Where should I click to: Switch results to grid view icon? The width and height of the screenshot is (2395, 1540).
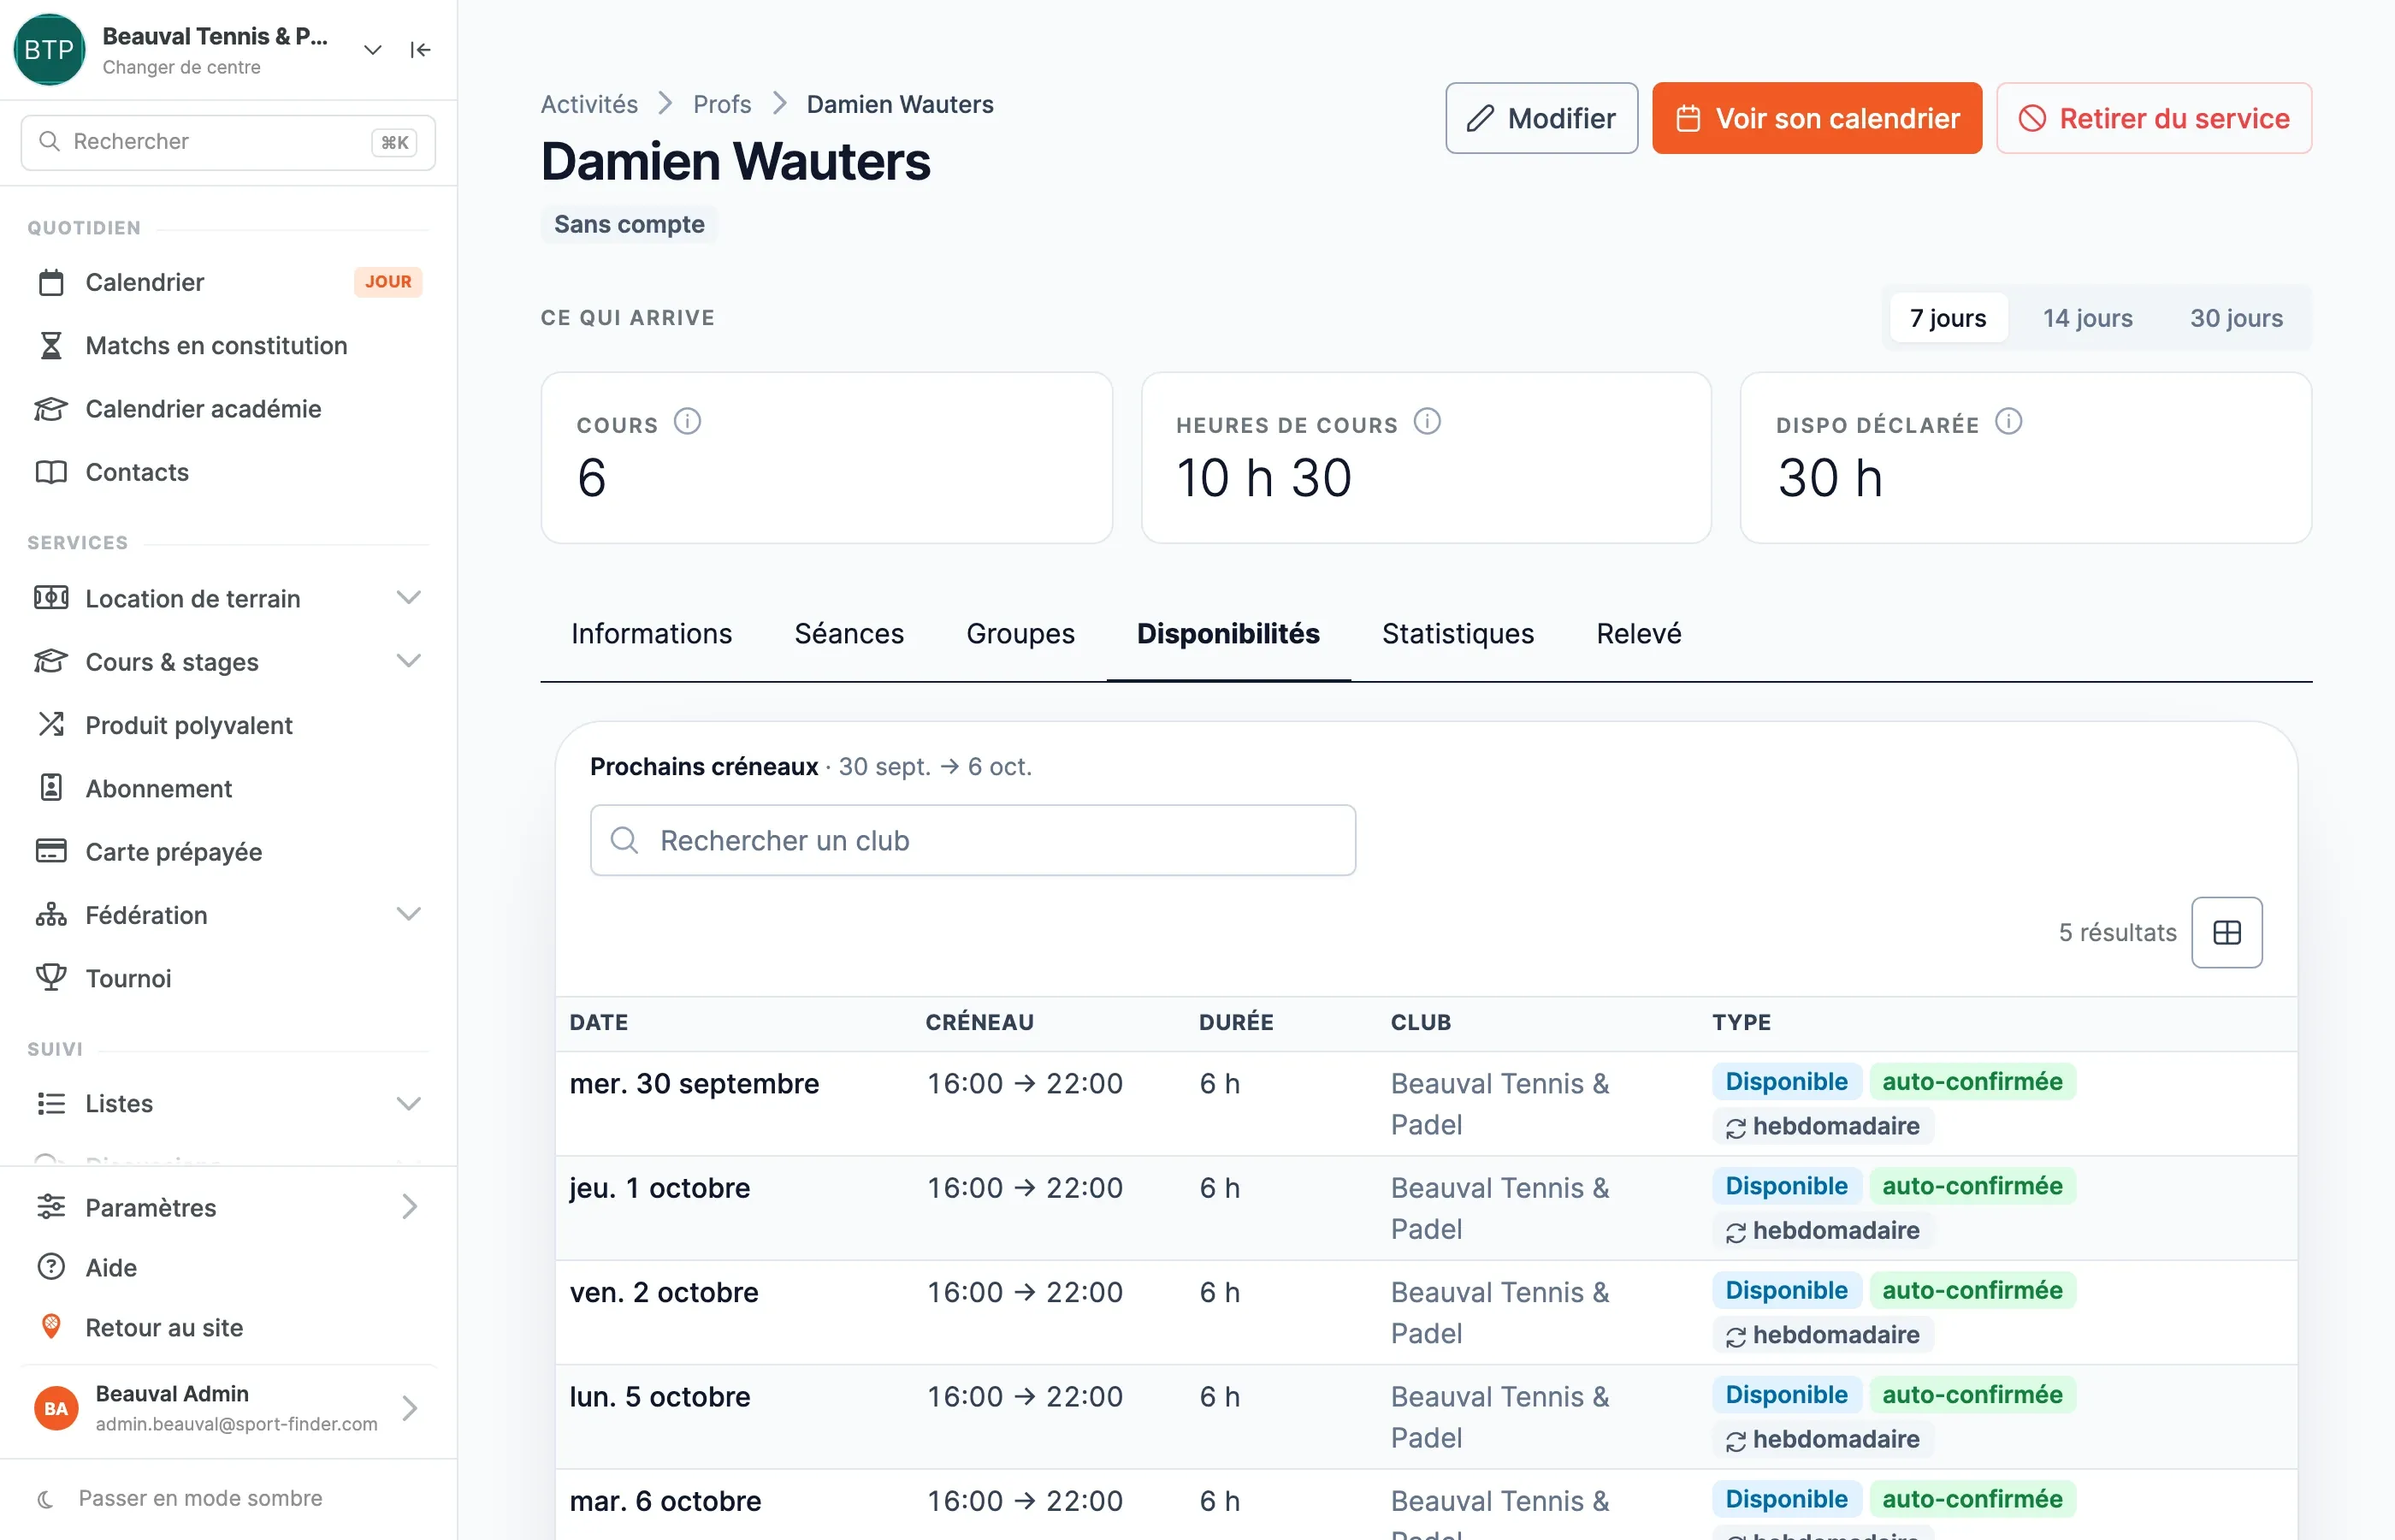point(2227,932)
